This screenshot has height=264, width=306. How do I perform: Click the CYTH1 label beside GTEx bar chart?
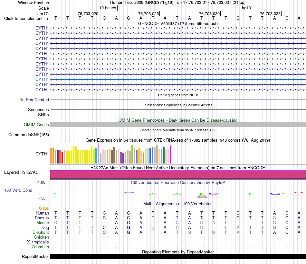tap(42, 154)
